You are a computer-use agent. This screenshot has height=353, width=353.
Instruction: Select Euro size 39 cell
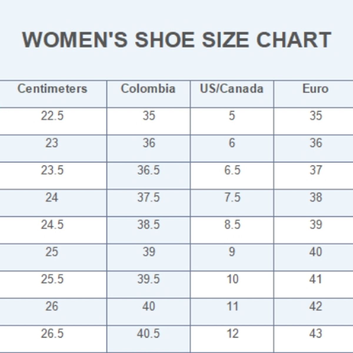pos(316,225)
